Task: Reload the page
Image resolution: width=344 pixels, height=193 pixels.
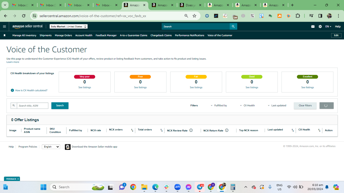Action: (24, 16)
